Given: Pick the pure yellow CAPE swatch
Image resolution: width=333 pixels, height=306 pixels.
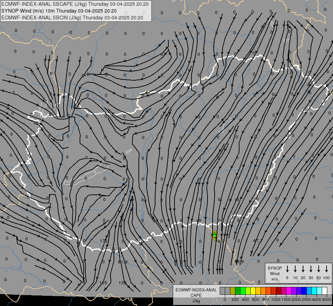Looking at the screenshot, I should pos(253,291).
